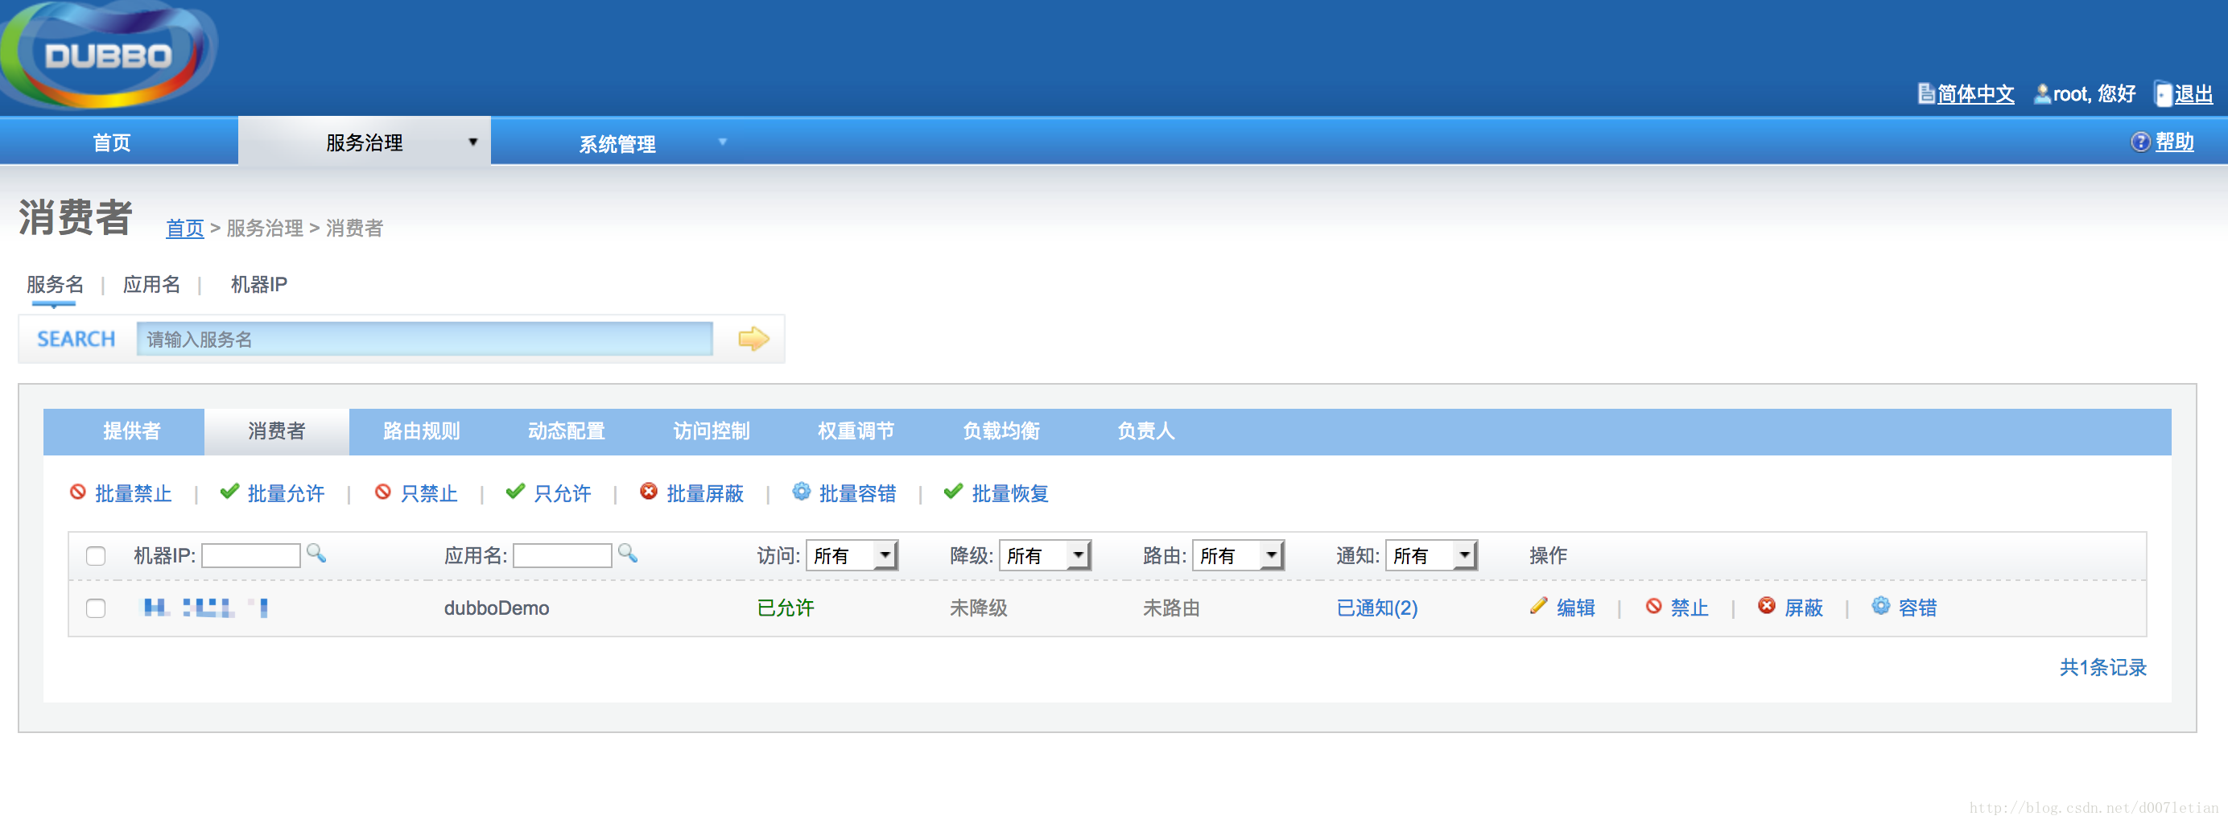Click the 应用名 filter text box

coord(562,555)
